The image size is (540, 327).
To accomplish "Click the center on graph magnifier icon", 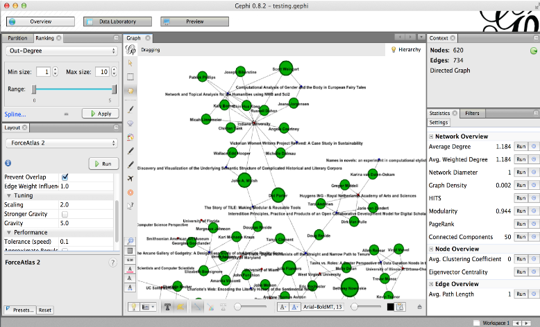I will tap(130, 241).
